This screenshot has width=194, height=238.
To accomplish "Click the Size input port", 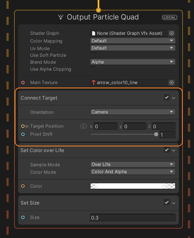I will [x=23, y=217].
